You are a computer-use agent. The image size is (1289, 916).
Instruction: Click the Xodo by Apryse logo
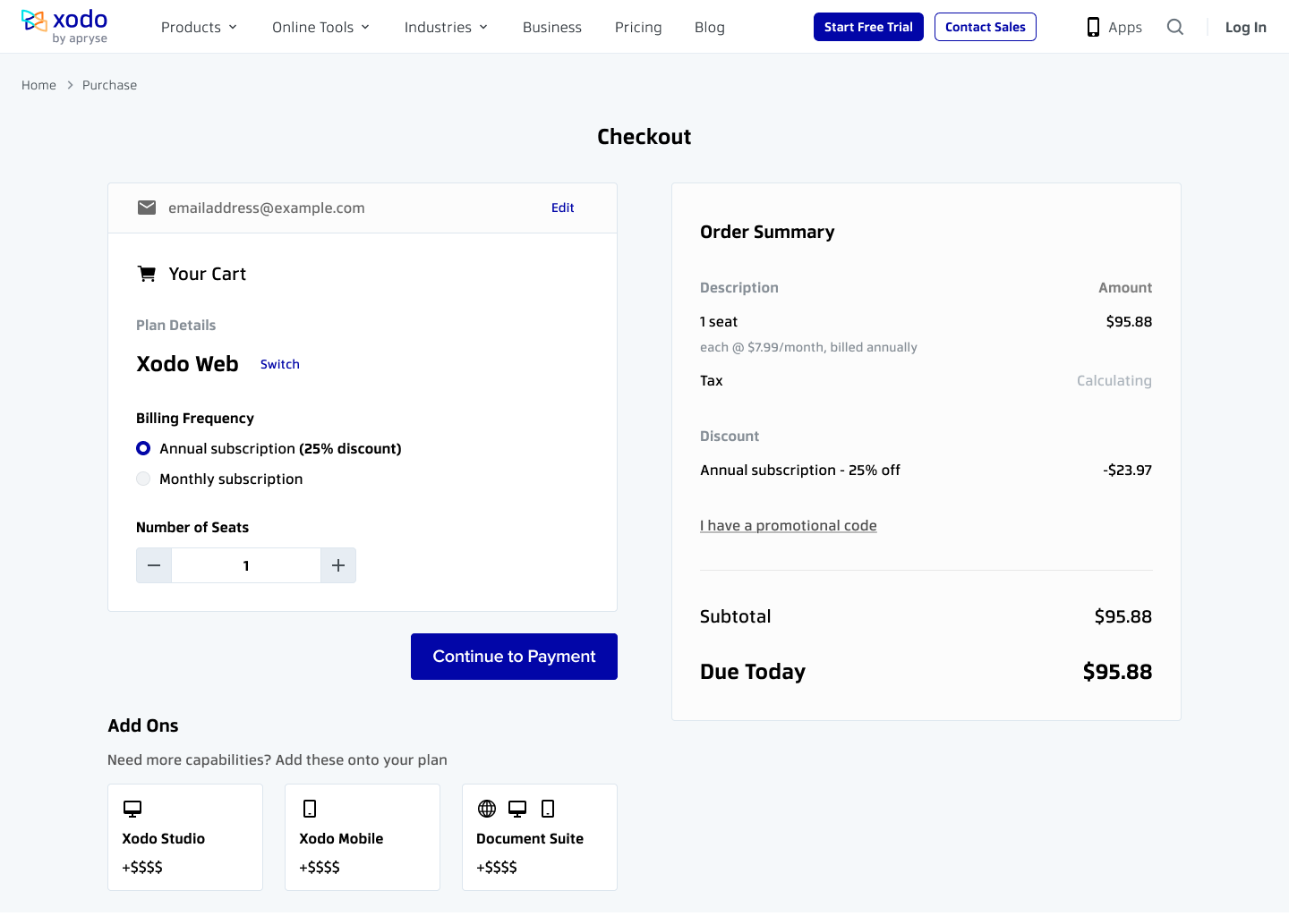pyautogui.click(x=64, y=26)
